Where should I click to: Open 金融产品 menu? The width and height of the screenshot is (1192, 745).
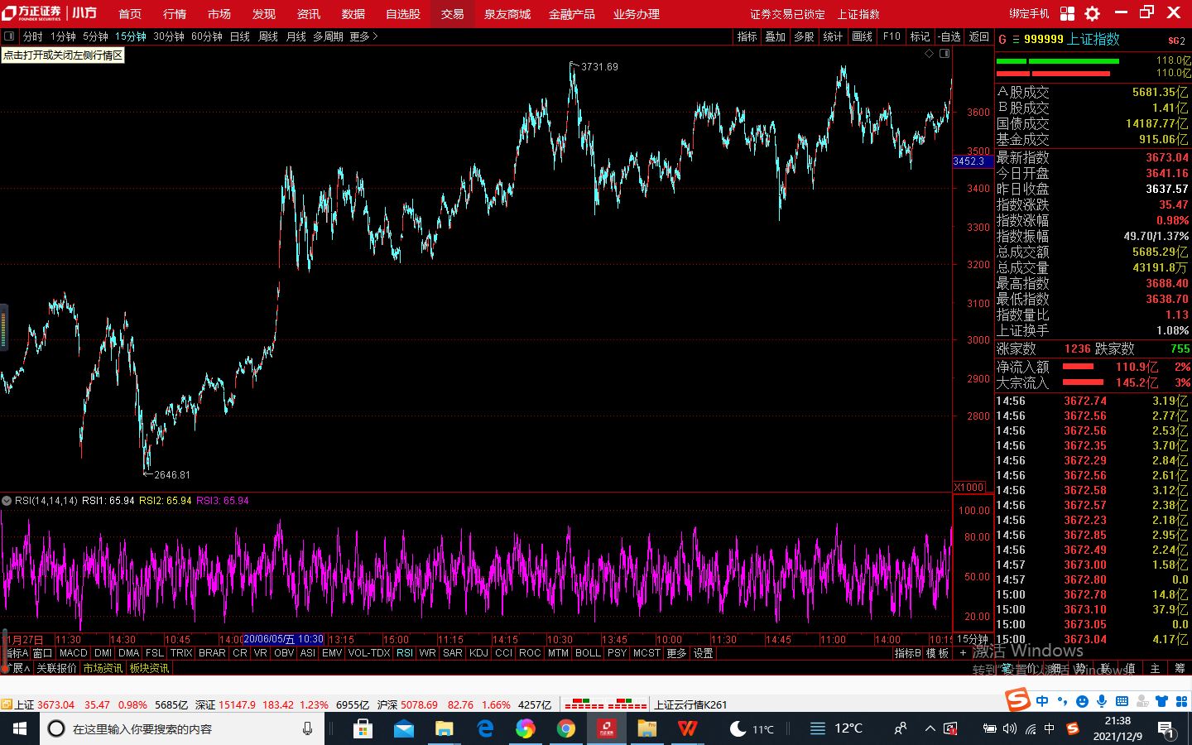572,14
